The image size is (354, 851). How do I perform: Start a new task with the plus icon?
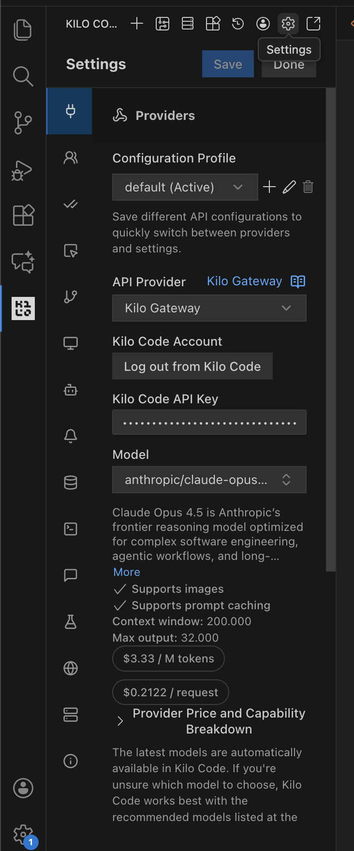(137, 23)
